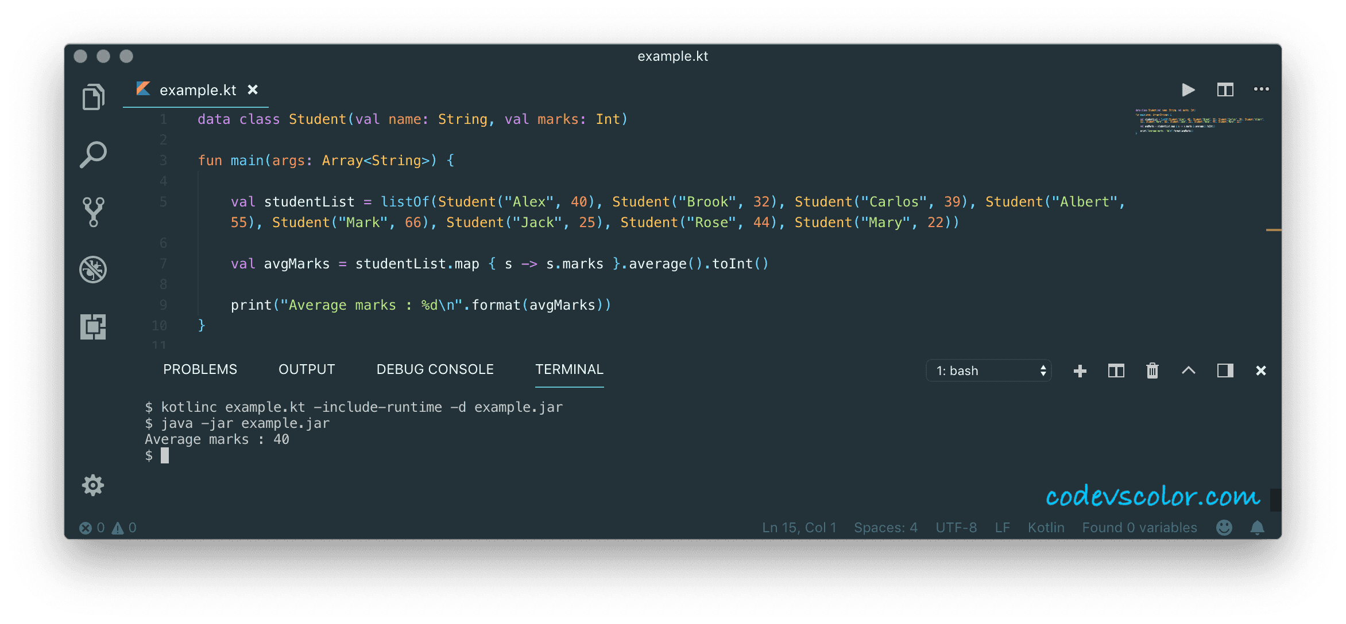Open the Explorer files icon in sidebar

pyautogui.click(x=93, y=97)
